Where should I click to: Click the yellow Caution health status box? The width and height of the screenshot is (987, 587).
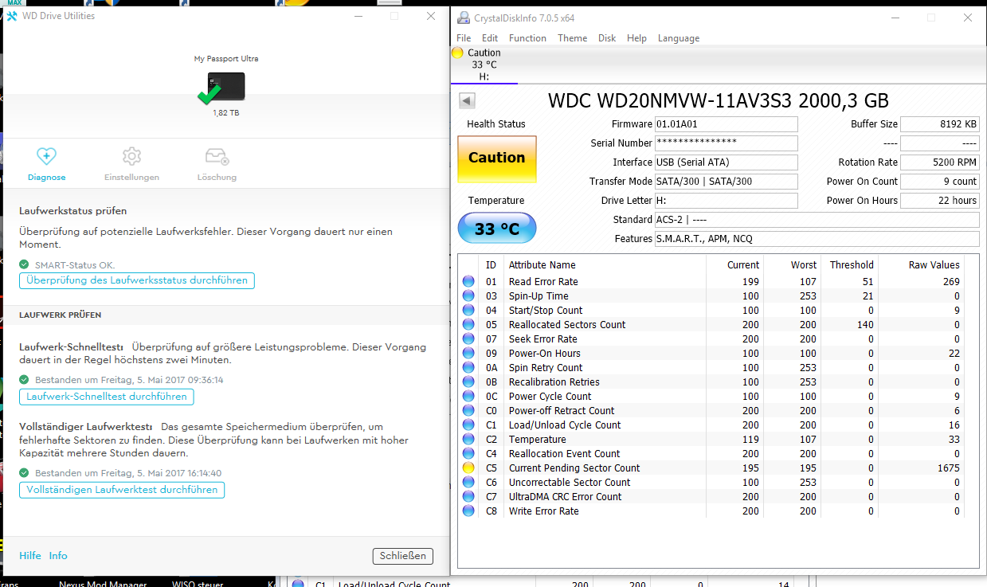pyautogui.click(x=497, y=158)
